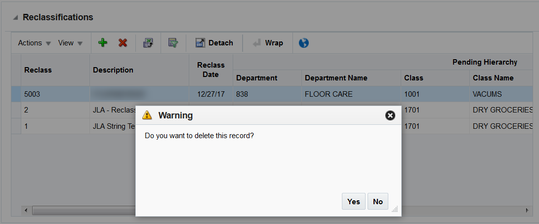Cancel deletion with No button
The width and height of the screenshot is (539, 224).
tap(378, 201)
